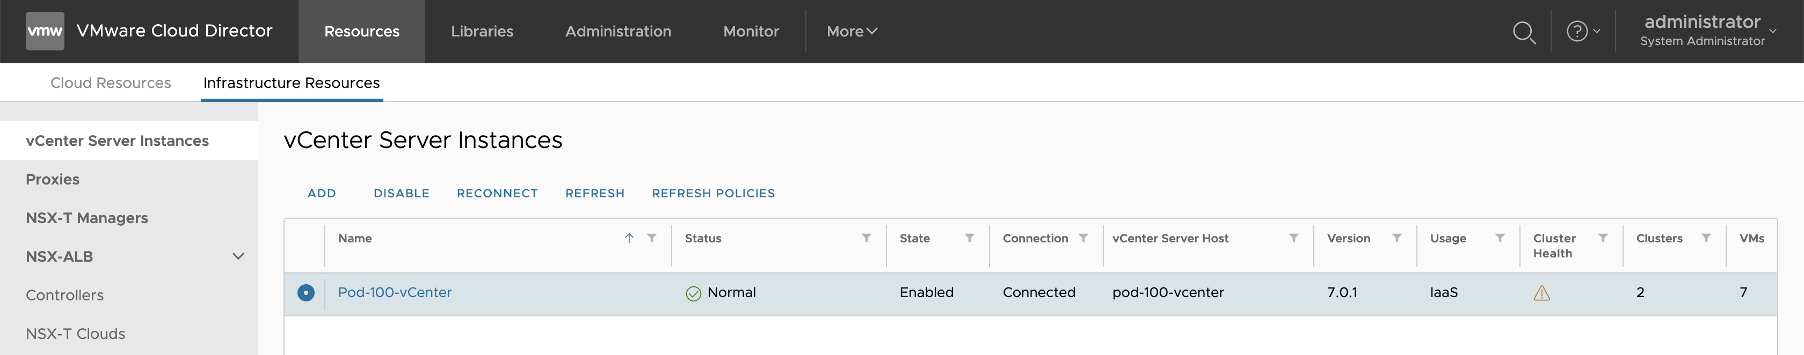
Task: Filter the vCenter Server Host column
Action: (1293, 238)
